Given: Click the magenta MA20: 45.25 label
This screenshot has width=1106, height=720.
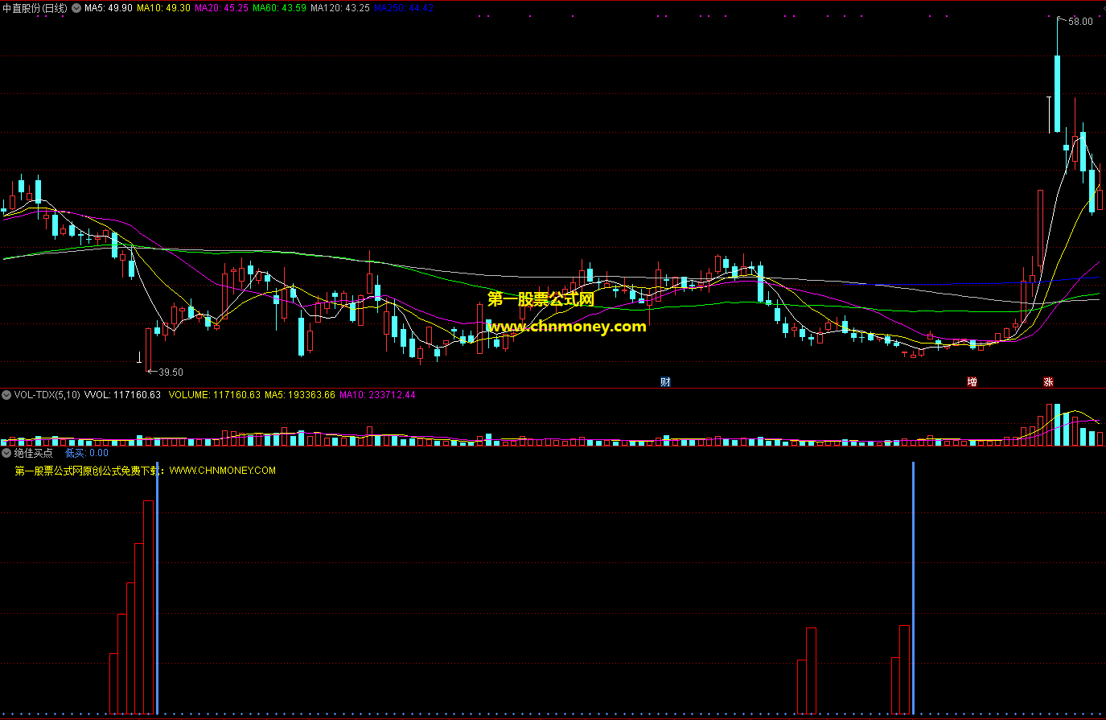Looking at the screenshot, I should [x=222, y=8].
